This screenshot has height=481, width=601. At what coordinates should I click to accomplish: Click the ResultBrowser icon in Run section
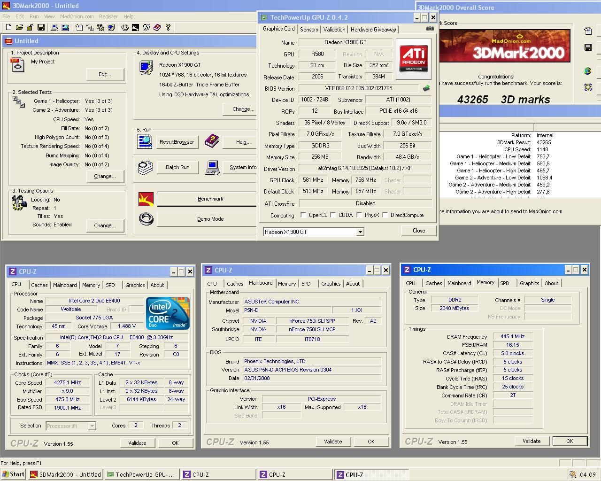[x=145, y=141]
